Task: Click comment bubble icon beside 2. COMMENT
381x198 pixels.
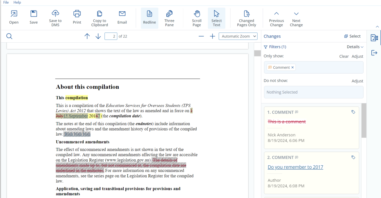Action: pos(297,157)
